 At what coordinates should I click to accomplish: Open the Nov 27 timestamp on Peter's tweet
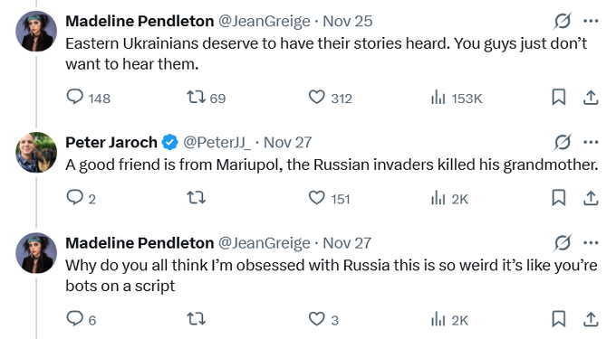click(287, 142)
